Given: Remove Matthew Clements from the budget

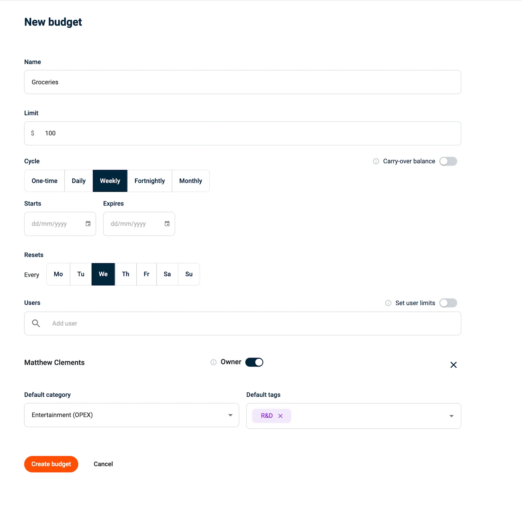Looking at the screenshot, I should (453, 365).
